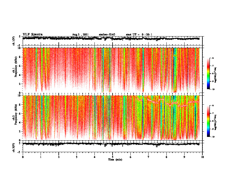Click time axis tick label "8"
The width and height of the screenshot is (228, 176).
(x=166, y=157)
